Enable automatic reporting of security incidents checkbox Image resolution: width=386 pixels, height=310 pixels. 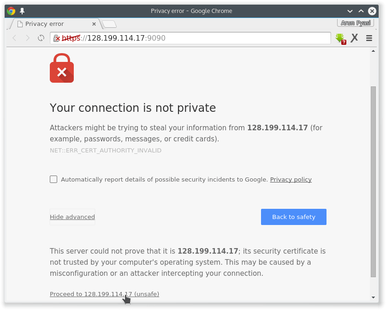tap(53, 179)
